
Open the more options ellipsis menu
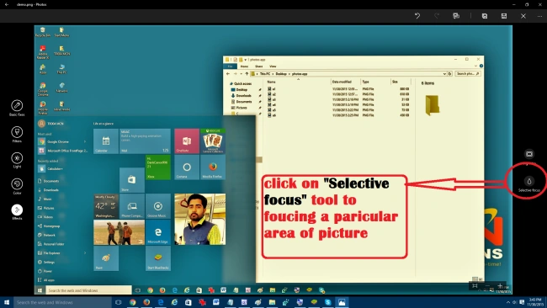(540, 16)
